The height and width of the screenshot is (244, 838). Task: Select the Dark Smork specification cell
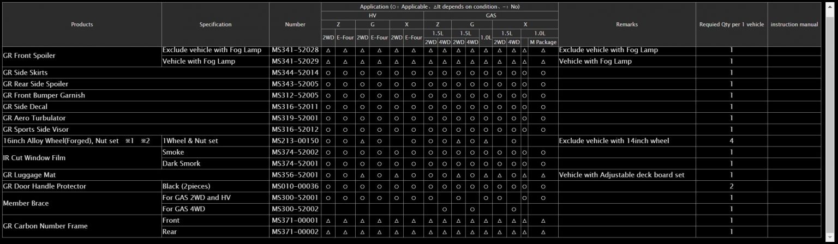pyautogui.click(x=215, y=163)
